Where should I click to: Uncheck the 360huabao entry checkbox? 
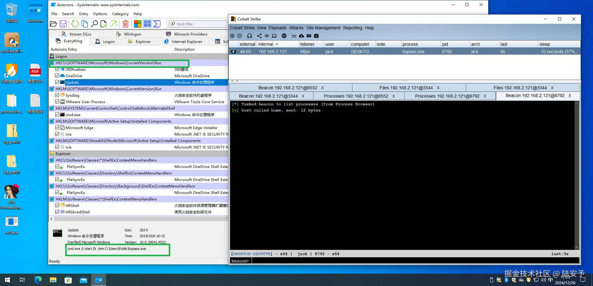tap(57, 69)
